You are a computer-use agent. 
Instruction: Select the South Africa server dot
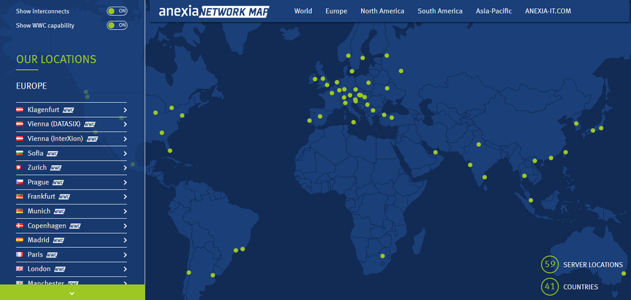(382, 256)
